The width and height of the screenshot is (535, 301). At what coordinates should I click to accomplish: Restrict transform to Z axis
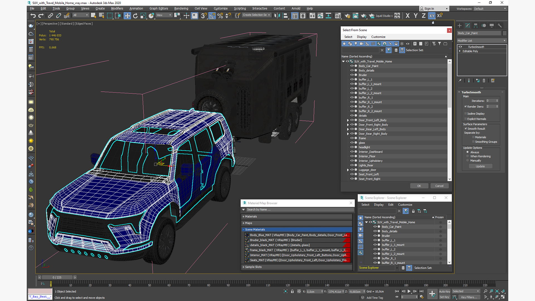[x=424, y=16]
